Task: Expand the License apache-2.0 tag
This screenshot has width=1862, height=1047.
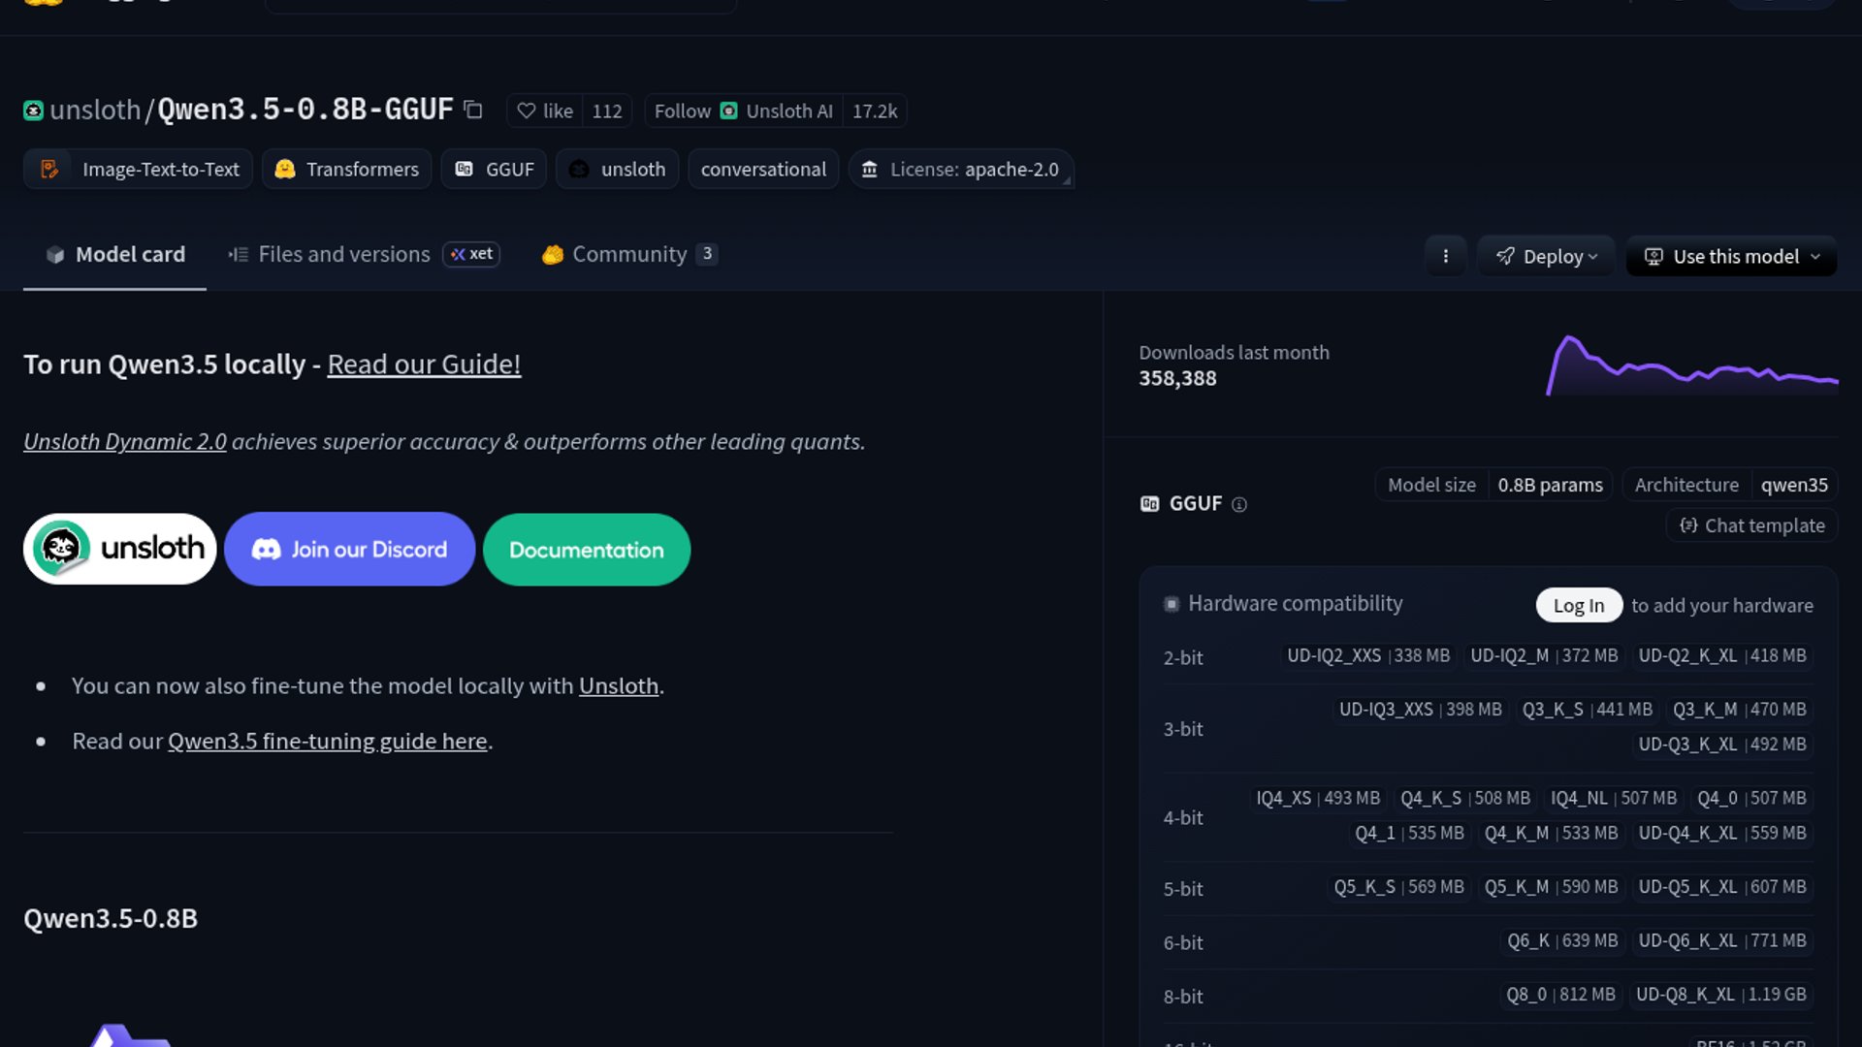Action: pos(961,169)
